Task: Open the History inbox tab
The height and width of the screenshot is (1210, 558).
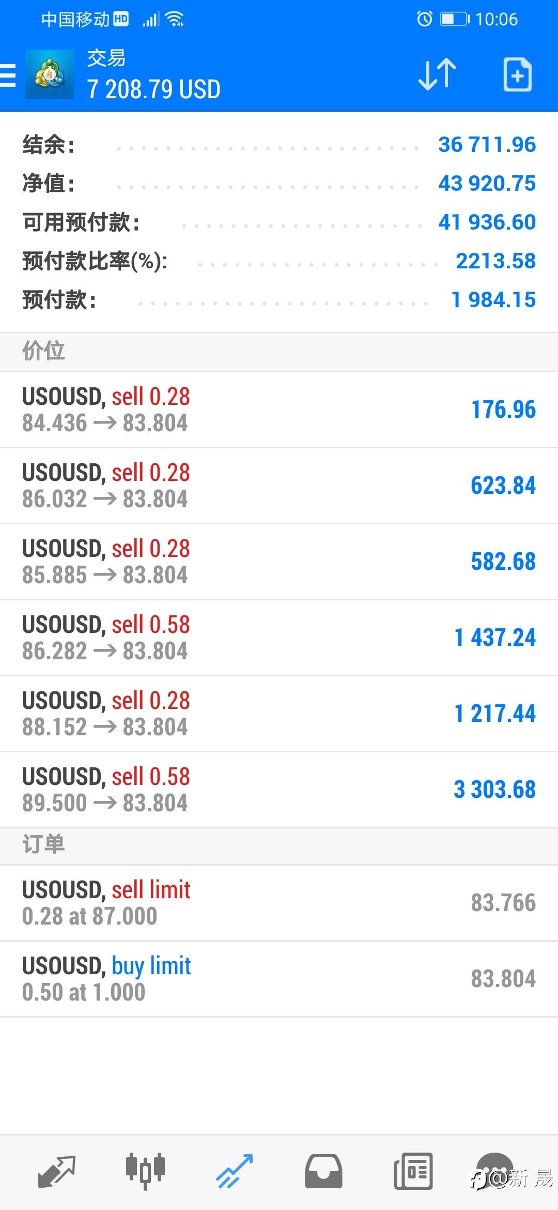Action: click(x=323, y=1171)
